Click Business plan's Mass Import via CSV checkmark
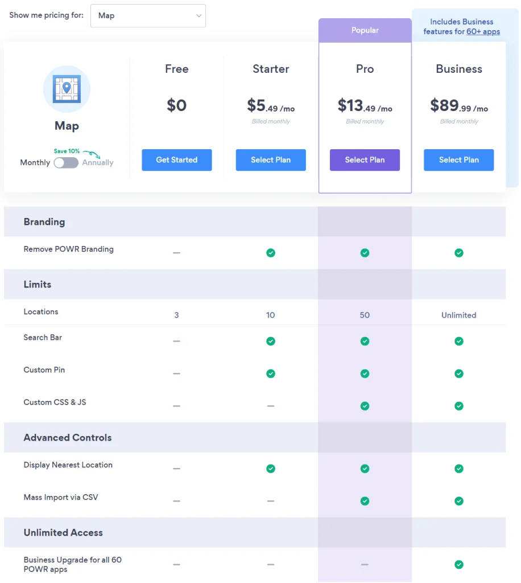The image size is (521, 583). click(x=459, y=501)
